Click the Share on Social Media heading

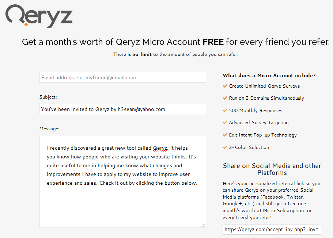coord(272,169)
